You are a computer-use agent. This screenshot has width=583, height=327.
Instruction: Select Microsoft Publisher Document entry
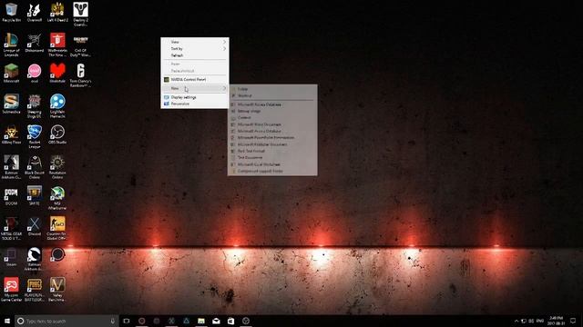click(272, 144)
